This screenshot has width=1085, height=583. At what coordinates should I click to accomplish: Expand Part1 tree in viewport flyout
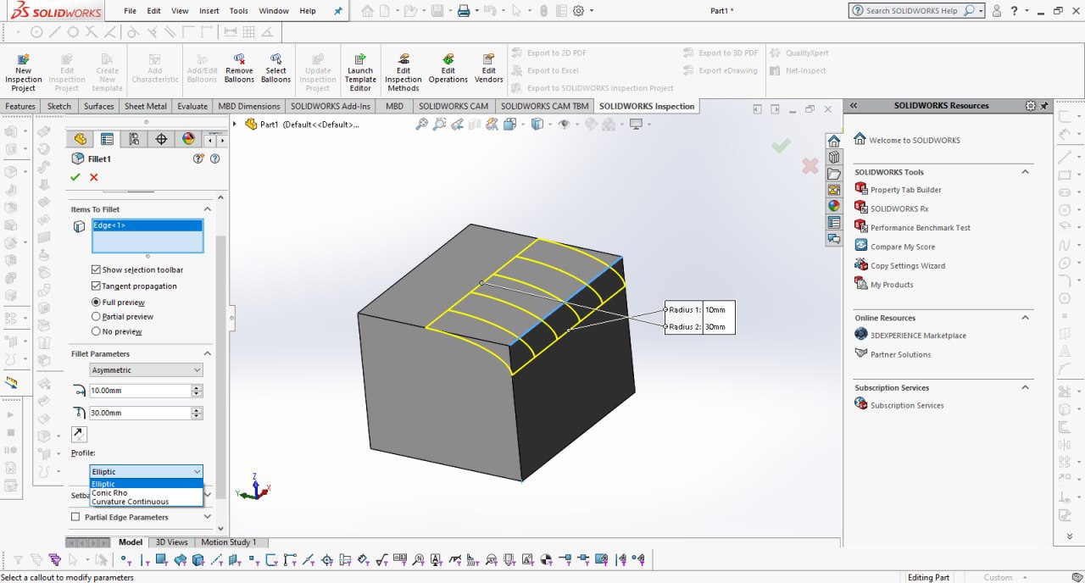[x=236, y=124]
